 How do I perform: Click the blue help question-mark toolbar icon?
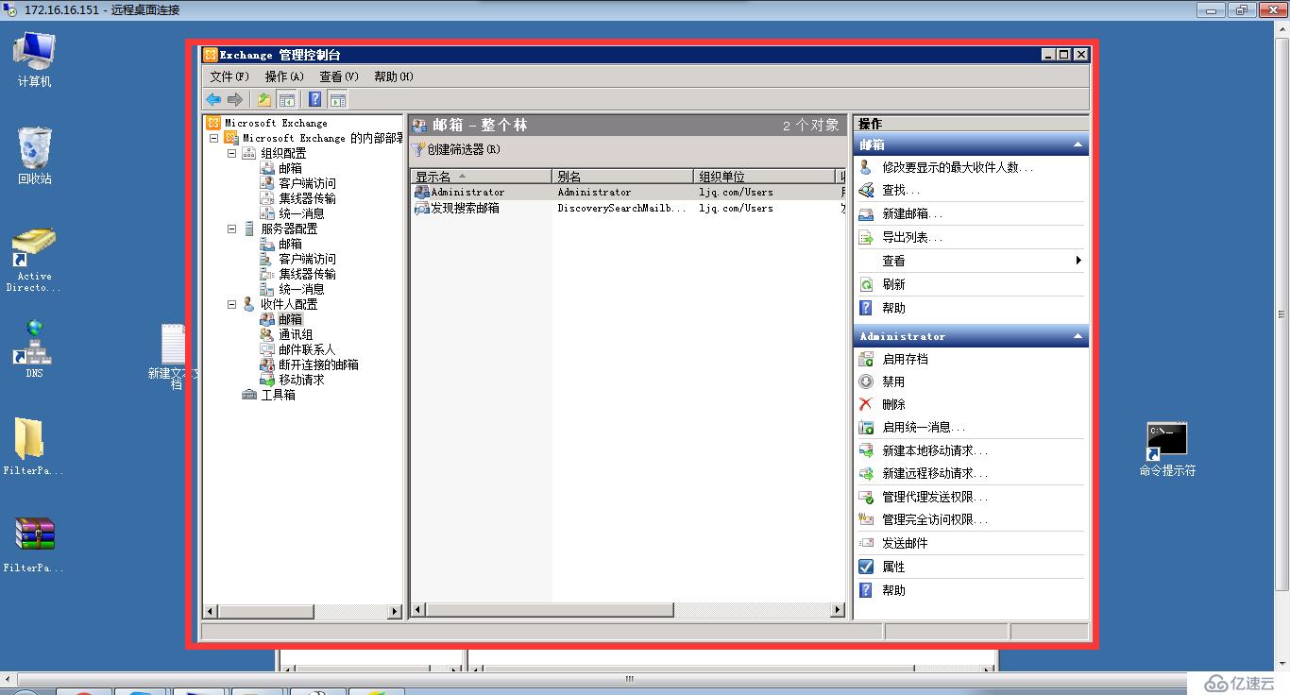(315, 99)
